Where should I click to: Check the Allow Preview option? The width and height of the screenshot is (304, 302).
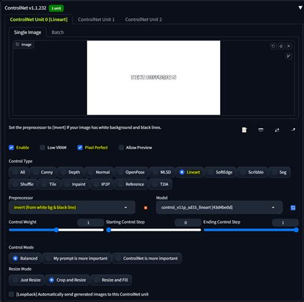pyautogui.click(x=121, y=147)
